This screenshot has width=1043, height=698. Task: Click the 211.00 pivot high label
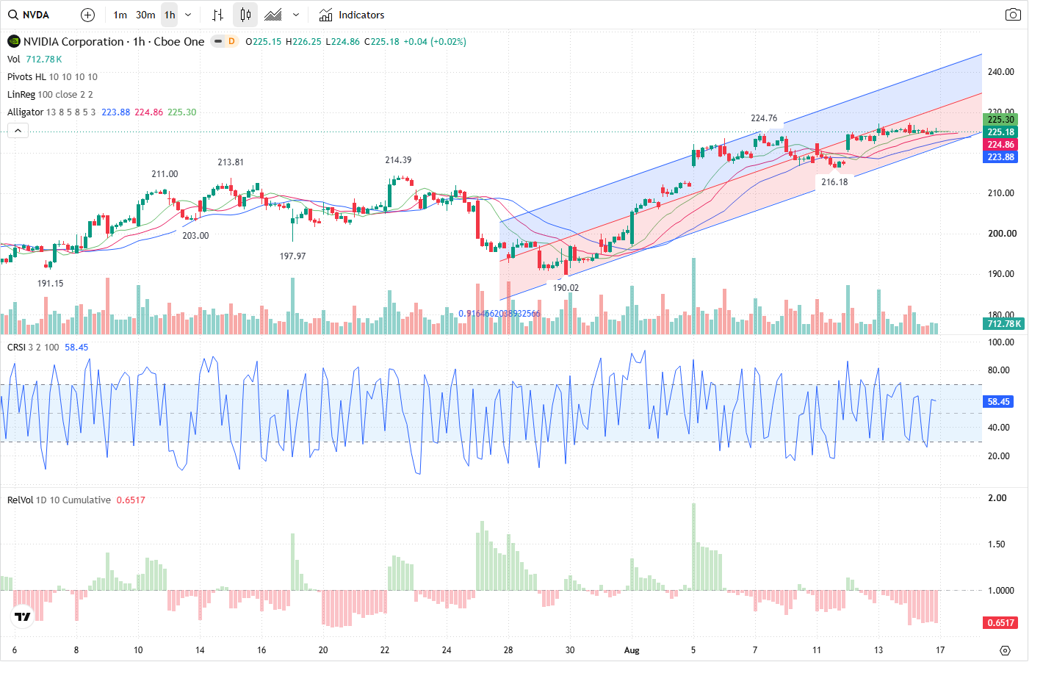165,174
